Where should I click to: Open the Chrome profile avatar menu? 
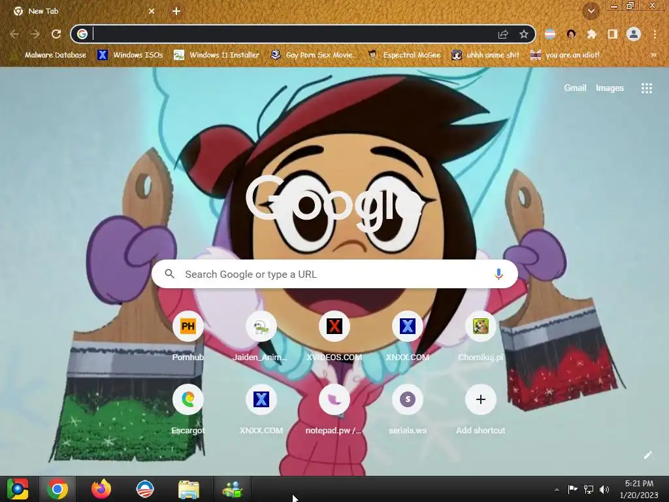point(634,34)
